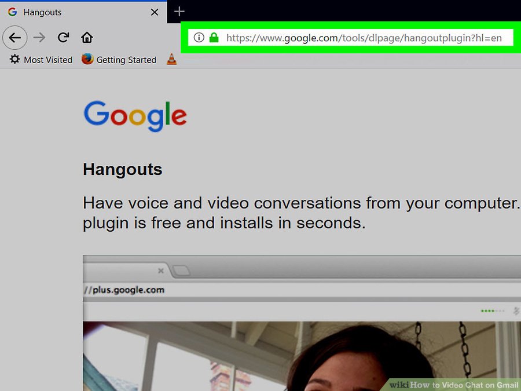Focus the URL address field
This screenshot has width=521, height=391.
point(364,38)
